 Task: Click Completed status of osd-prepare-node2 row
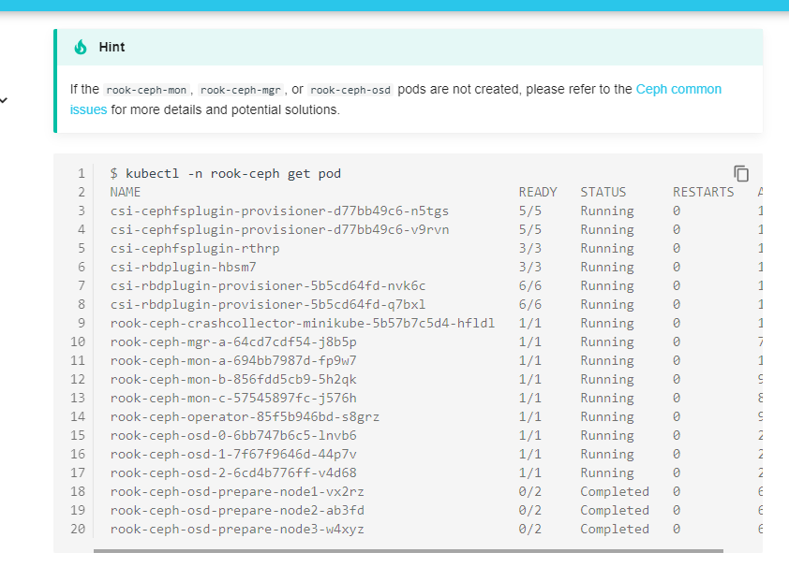(x=615, y=510)
